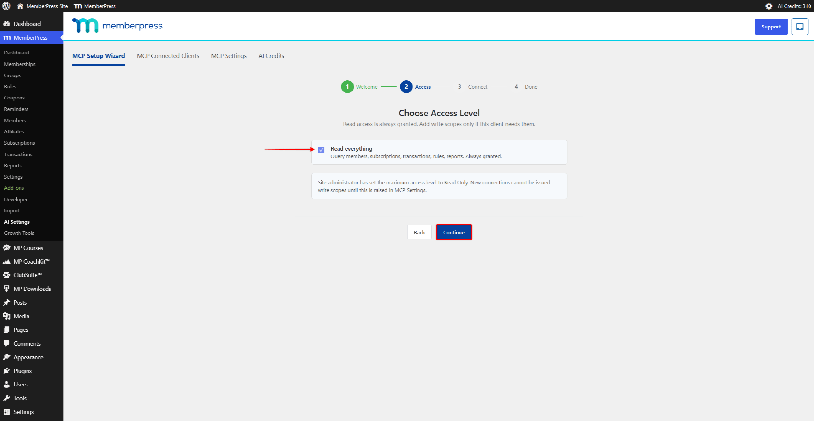Open Import submenu item
The width and height of the screenshot is (814, 421).
pyautogui.click(x=12, y=210)
